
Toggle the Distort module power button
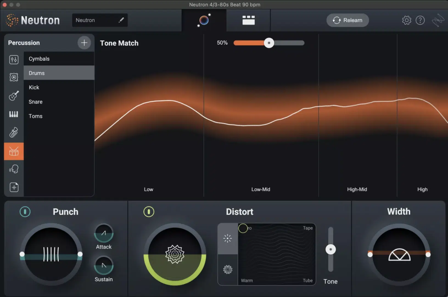click(149, 212)
